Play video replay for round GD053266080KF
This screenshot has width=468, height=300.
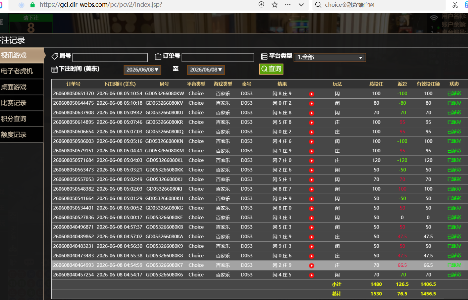pos(312,218)
